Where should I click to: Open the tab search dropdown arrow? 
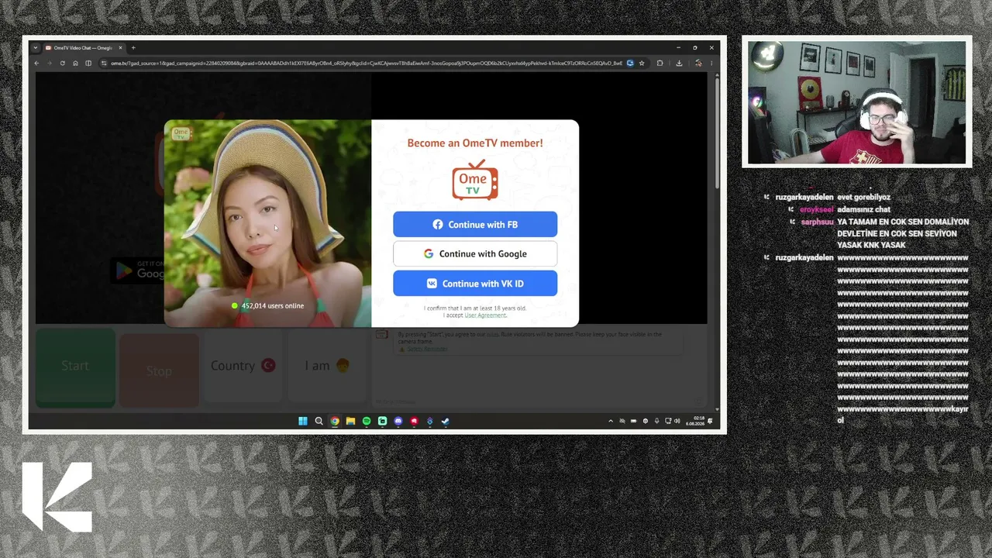click(35, 48)
